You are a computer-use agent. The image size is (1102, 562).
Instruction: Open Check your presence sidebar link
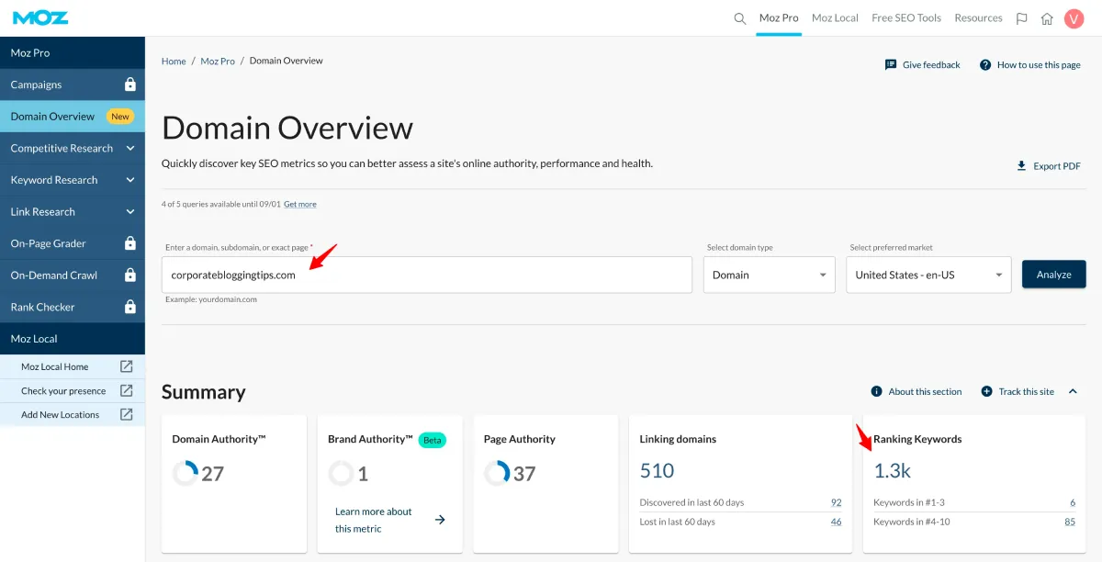73,390
